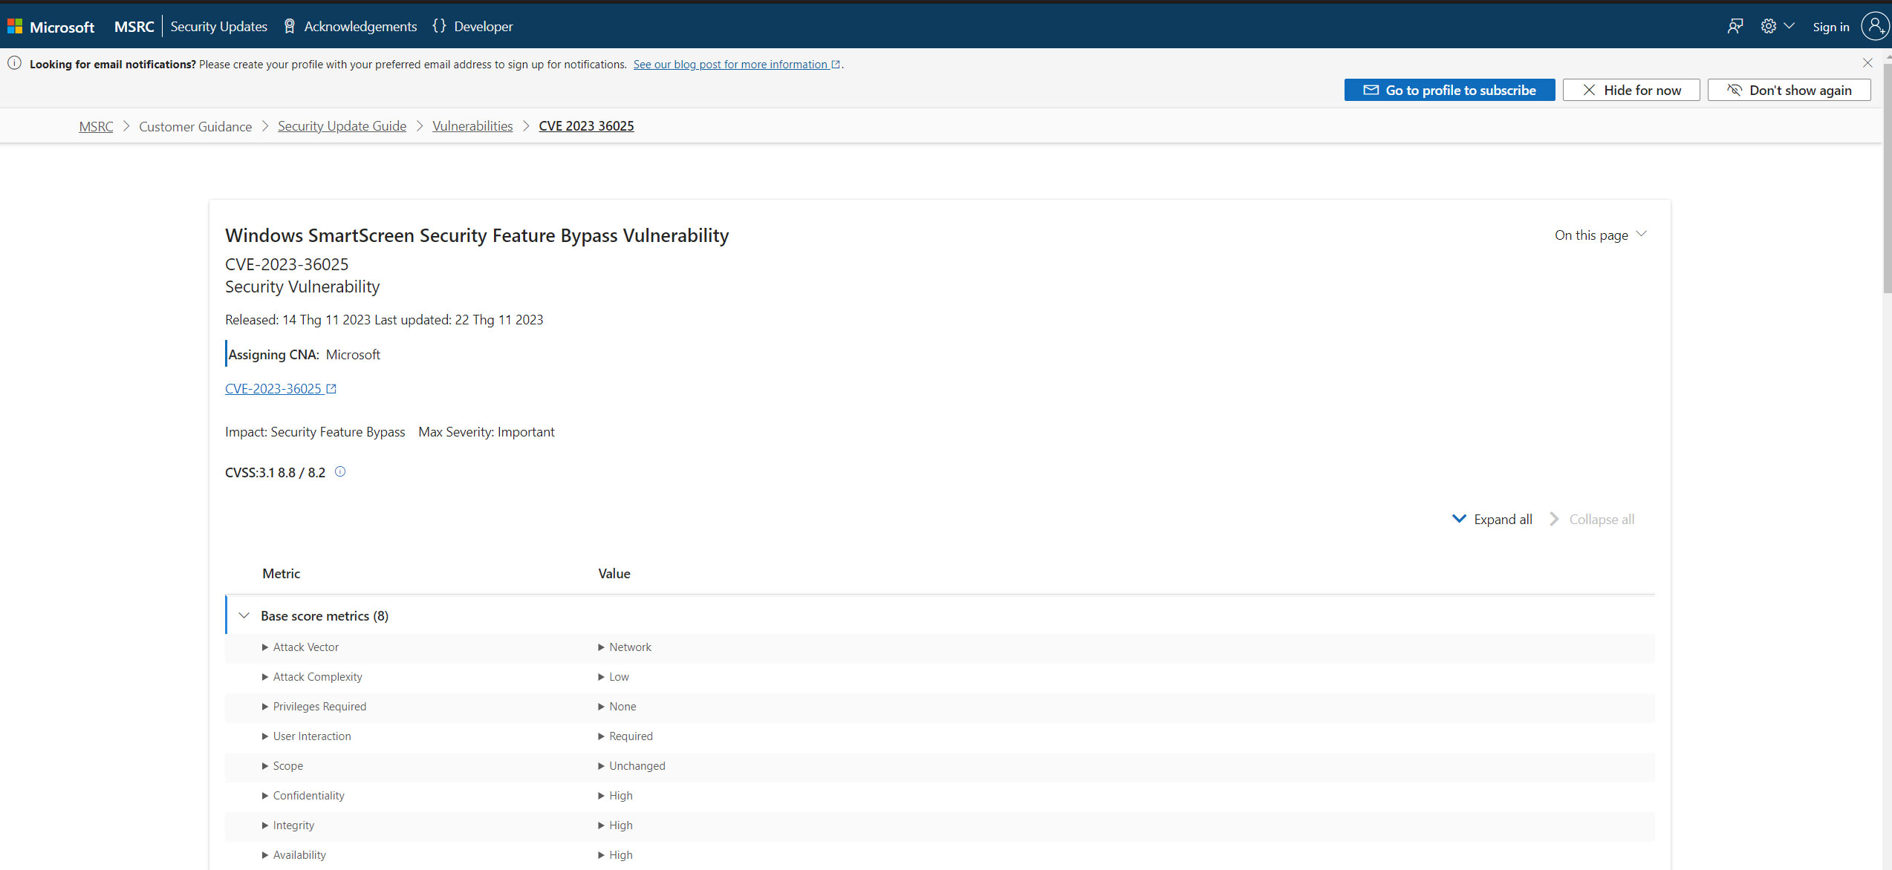
Task: Click the feedback person icon in header
Action: click(x=1735, y=27)
